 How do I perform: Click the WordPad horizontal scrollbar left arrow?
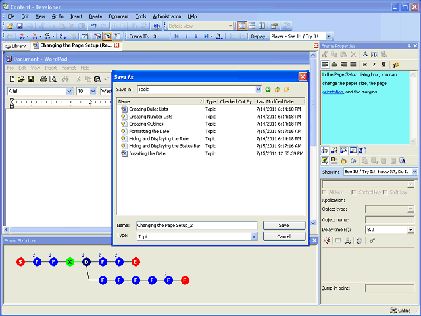[x=7, y=230]
